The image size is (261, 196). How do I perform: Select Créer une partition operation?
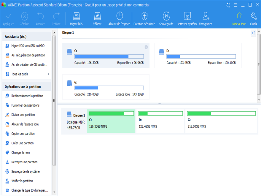coord(27,143)
